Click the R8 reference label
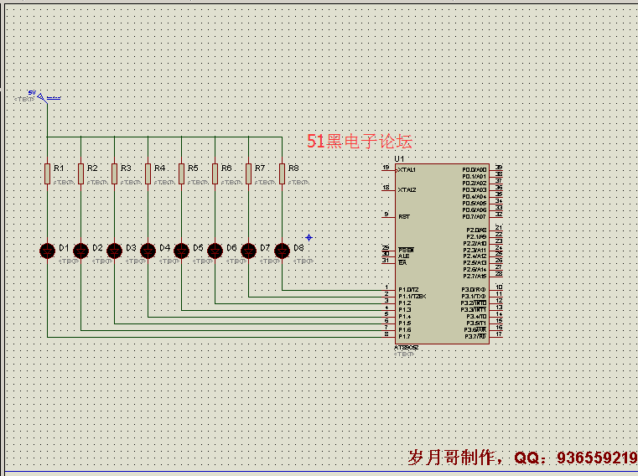 point(293,168)
